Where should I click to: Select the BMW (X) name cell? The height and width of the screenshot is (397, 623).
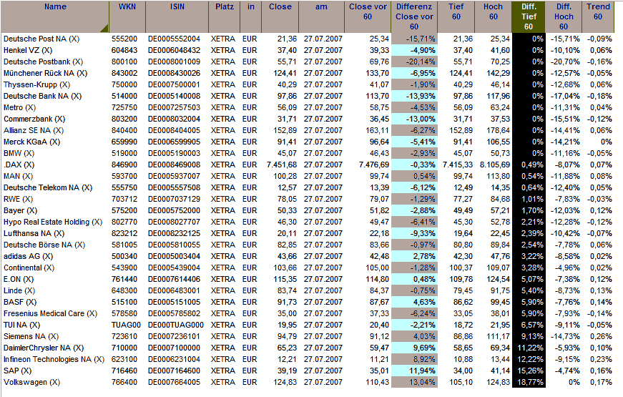click(x=19, y=153)
